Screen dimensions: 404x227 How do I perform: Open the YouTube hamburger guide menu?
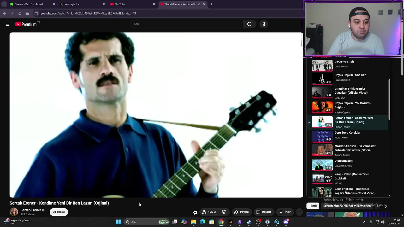click(x=8, y=24)
